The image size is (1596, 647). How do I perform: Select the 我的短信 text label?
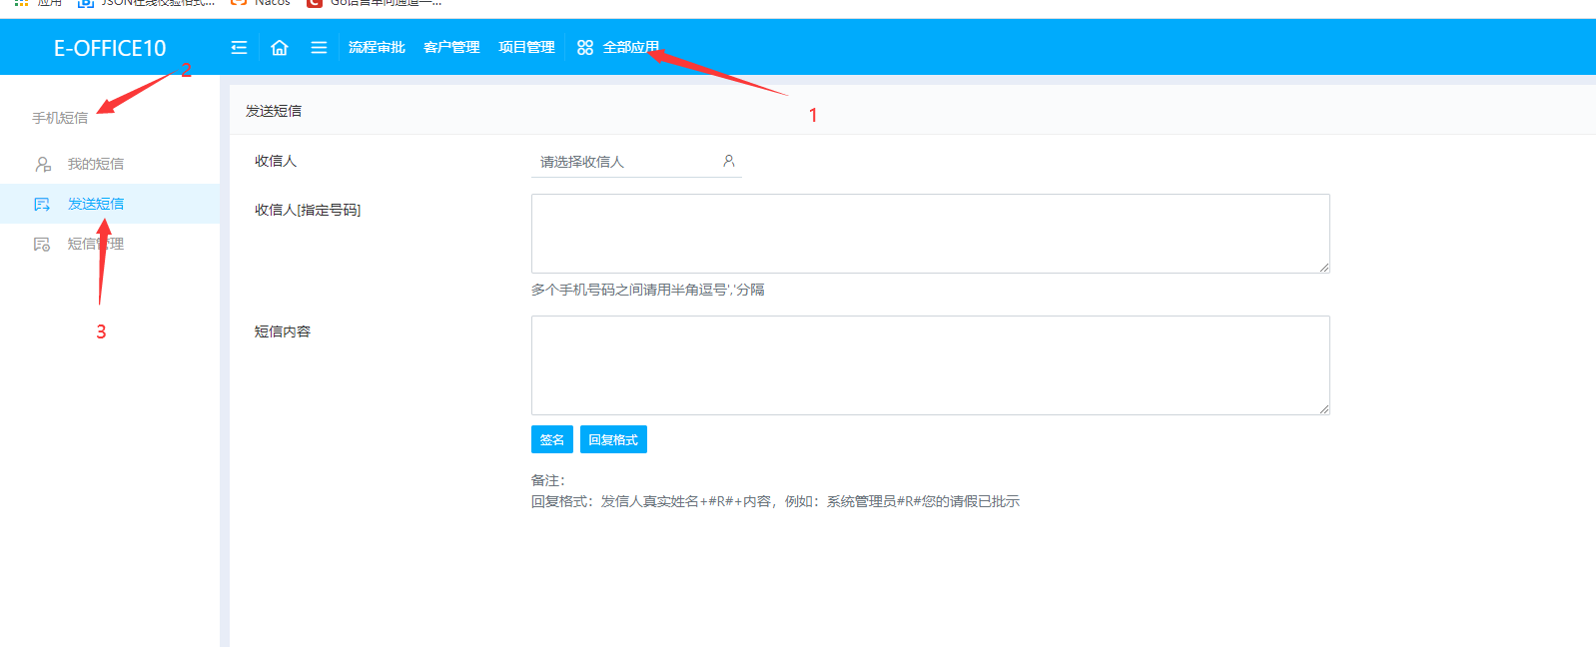(x=96, y=164)
